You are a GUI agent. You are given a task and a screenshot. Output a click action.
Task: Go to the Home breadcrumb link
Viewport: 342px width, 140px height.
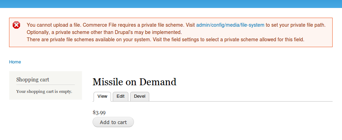15,62
